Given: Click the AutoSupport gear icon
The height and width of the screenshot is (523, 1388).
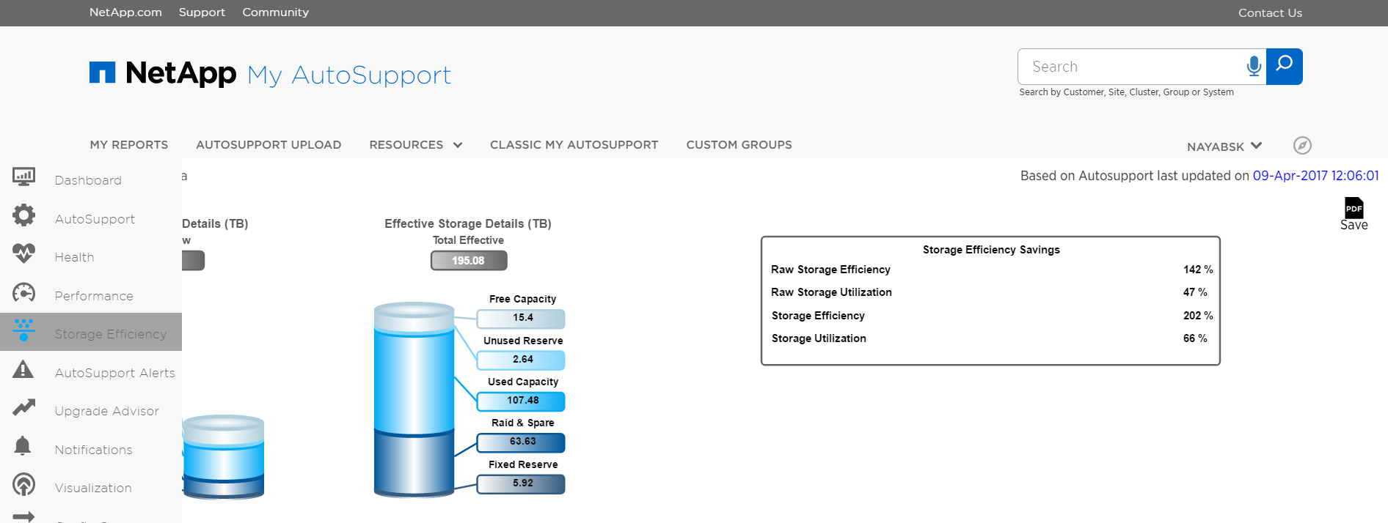Looking at the screenshot, I should (23, 215).
